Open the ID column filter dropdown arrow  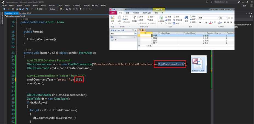pos(152,33)
